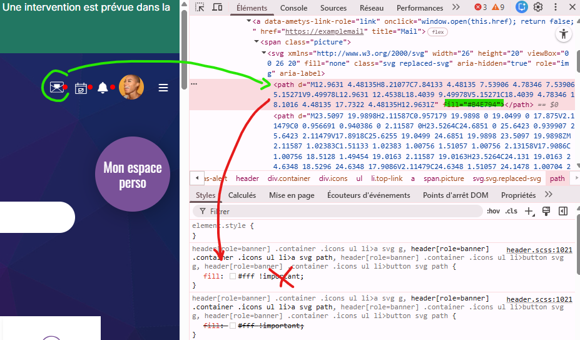This screenshot has width=580, height=340.
Task: Open the hamburger menu in site header
Action: pos(163,88)
